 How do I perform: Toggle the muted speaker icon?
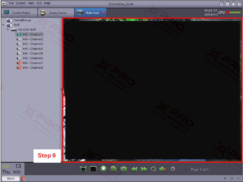tap(163, 169)
